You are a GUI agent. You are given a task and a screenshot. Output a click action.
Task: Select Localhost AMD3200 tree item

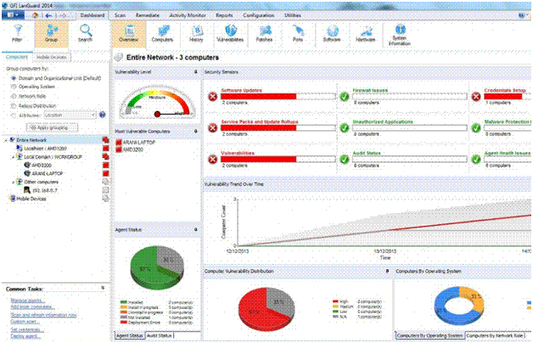coord(45,149)
